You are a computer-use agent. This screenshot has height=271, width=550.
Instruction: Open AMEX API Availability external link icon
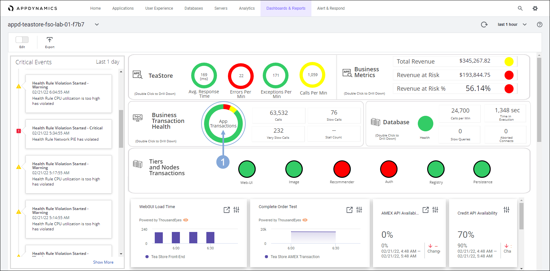tap(426, 210)
